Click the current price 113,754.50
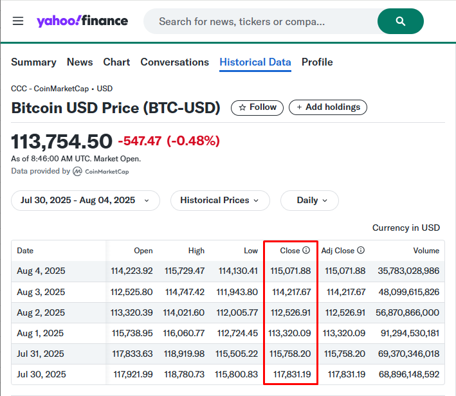 tap(62, 141)
